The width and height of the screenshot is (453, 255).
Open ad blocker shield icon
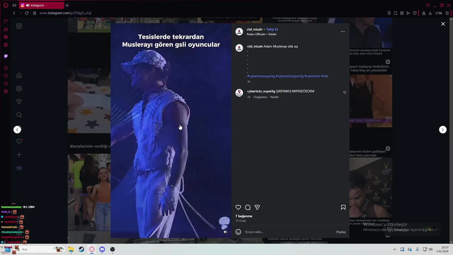point(402,13)
